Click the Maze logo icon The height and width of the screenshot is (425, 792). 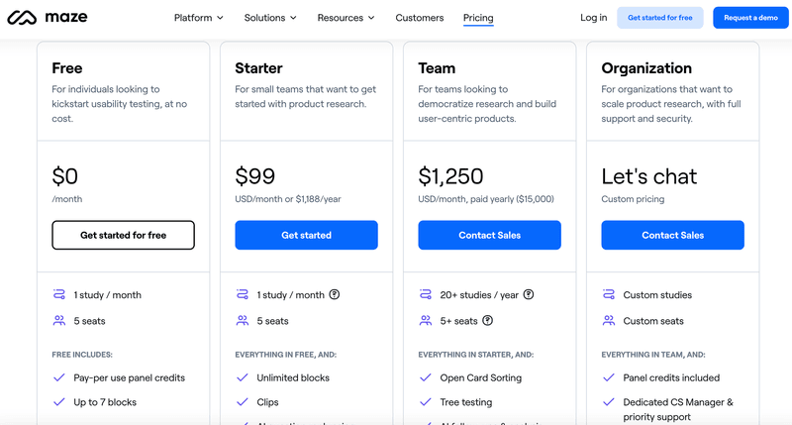point(22,18)
